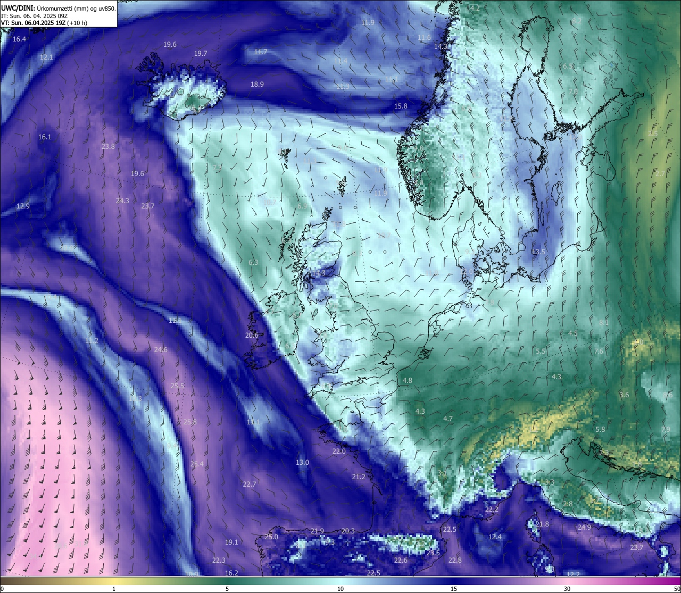The width and height of the screenshot is (681, 593).
Task: Select the IT initialization time line
Action: [35, 16]
